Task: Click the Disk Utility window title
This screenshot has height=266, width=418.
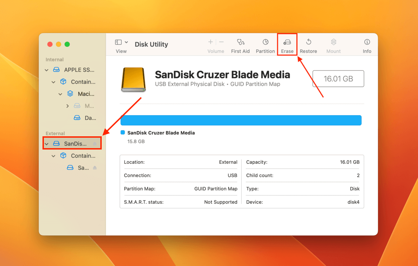Action: pos(151,44)
